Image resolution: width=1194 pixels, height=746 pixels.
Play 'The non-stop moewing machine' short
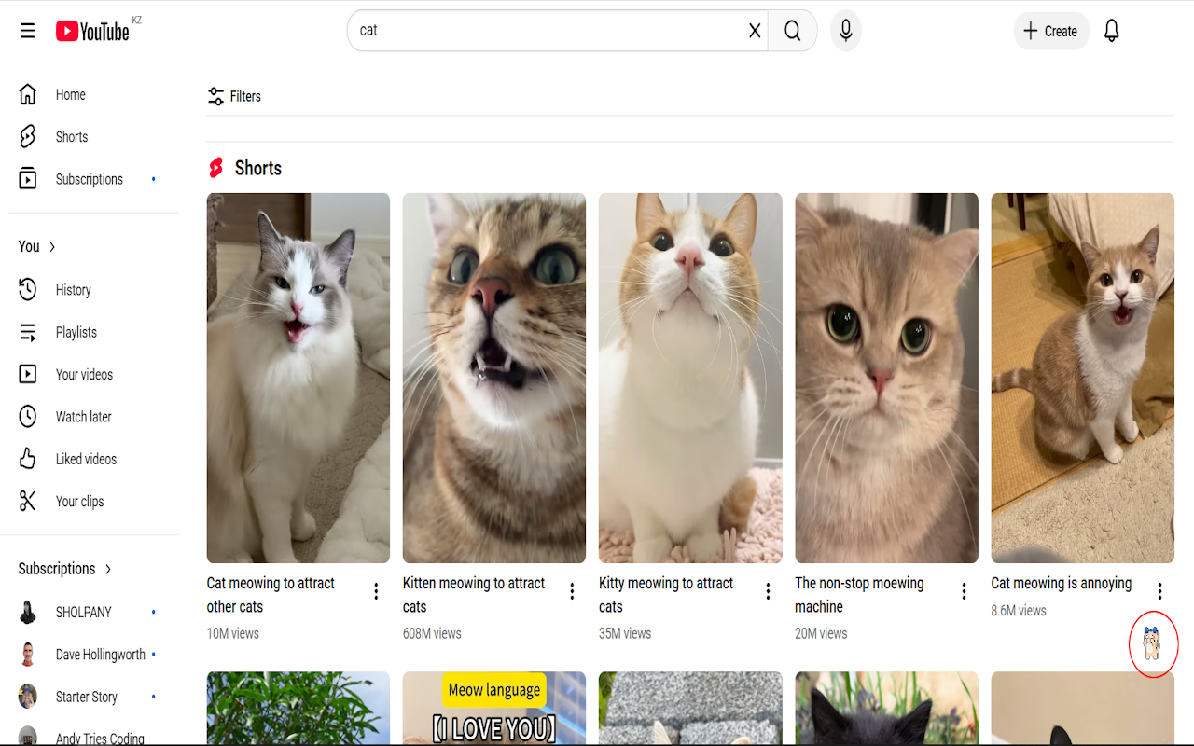coord(886,378)
